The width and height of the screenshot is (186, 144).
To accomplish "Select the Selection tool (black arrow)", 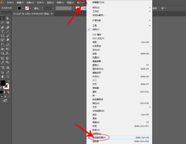I will (x=3, y=19).
